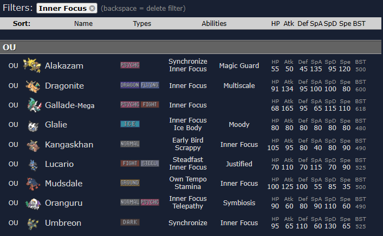The height and width of the screenshot is (236, 383).
Task: Click Gallade-Mega's BST value 618
Action: pos(361,109)
